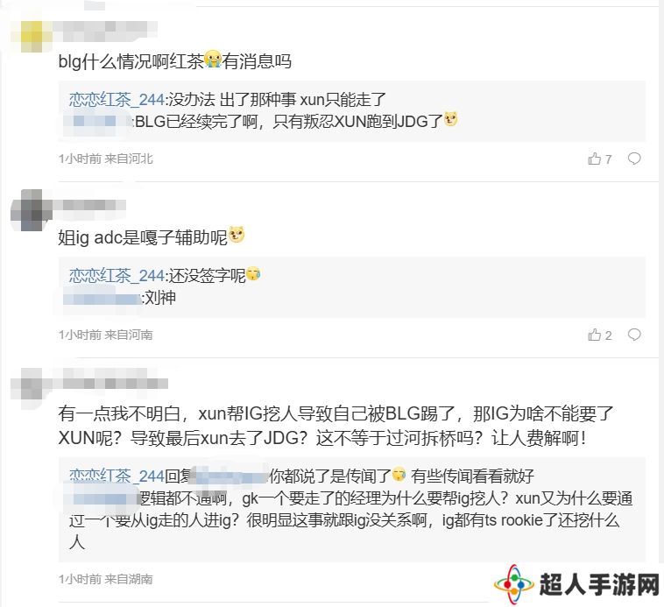
Task: Open 恋恋红茶_244 link in third reply box
Action: [117, 476]
